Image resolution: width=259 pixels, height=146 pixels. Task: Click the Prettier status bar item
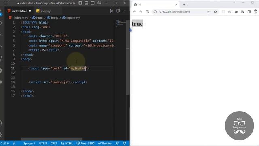[x=105, y=143]
